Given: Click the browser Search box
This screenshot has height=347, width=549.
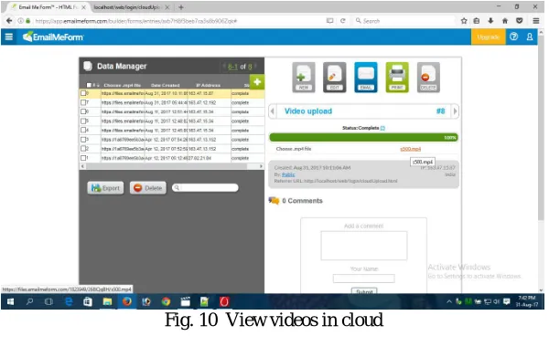Looking at the screenshot, I should (404, 21).
